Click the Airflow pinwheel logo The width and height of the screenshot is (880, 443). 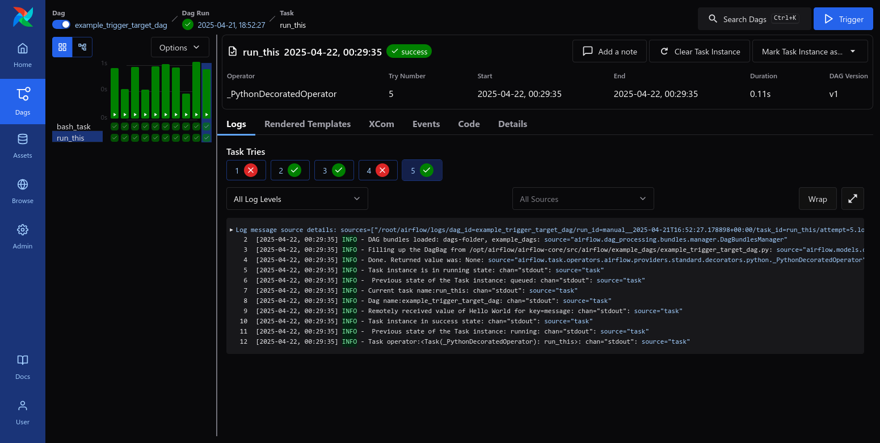(x=23, y=17)
